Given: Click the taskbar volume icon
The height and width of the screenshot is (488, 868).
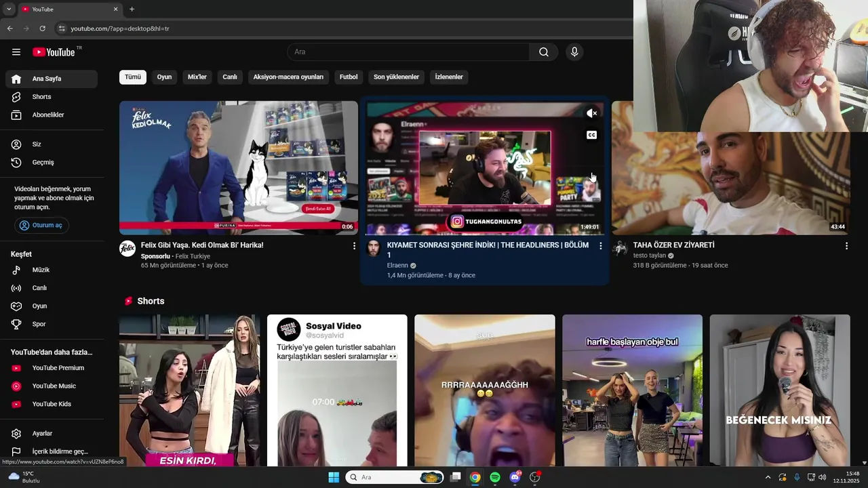Looking at the screenshot, I should coord(823,477).
